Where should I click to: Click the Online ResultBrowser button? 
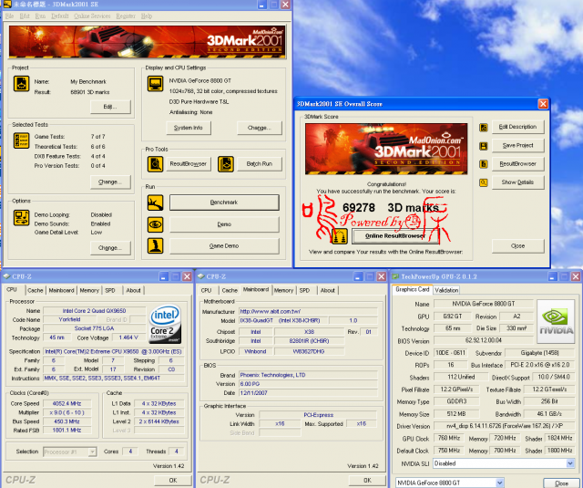(x=395, y=236)
